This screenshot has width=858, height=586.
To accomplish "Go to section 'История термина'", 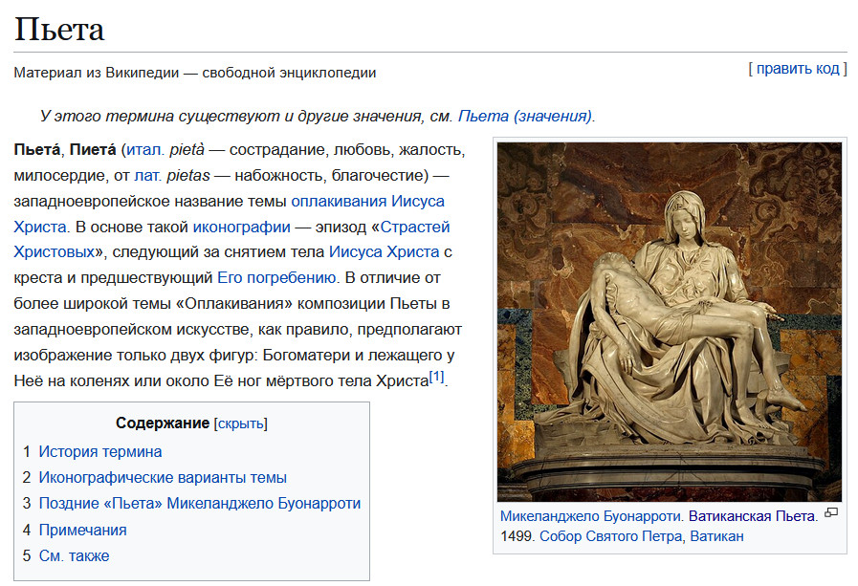I will 100,452.
